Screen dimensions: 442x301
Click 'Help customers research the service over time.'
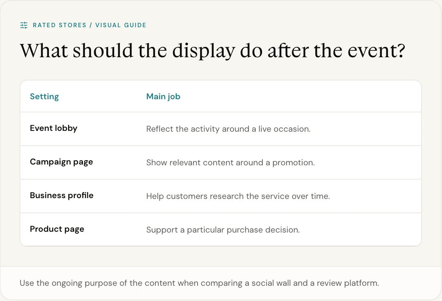(238, 196)
